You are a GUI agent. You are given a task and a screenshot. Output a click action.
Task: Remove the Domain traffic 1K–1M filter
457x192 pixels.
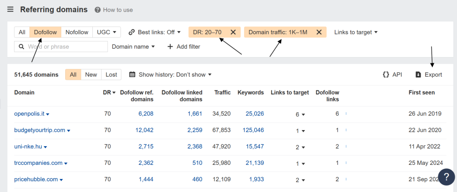[x=319, y=32]
